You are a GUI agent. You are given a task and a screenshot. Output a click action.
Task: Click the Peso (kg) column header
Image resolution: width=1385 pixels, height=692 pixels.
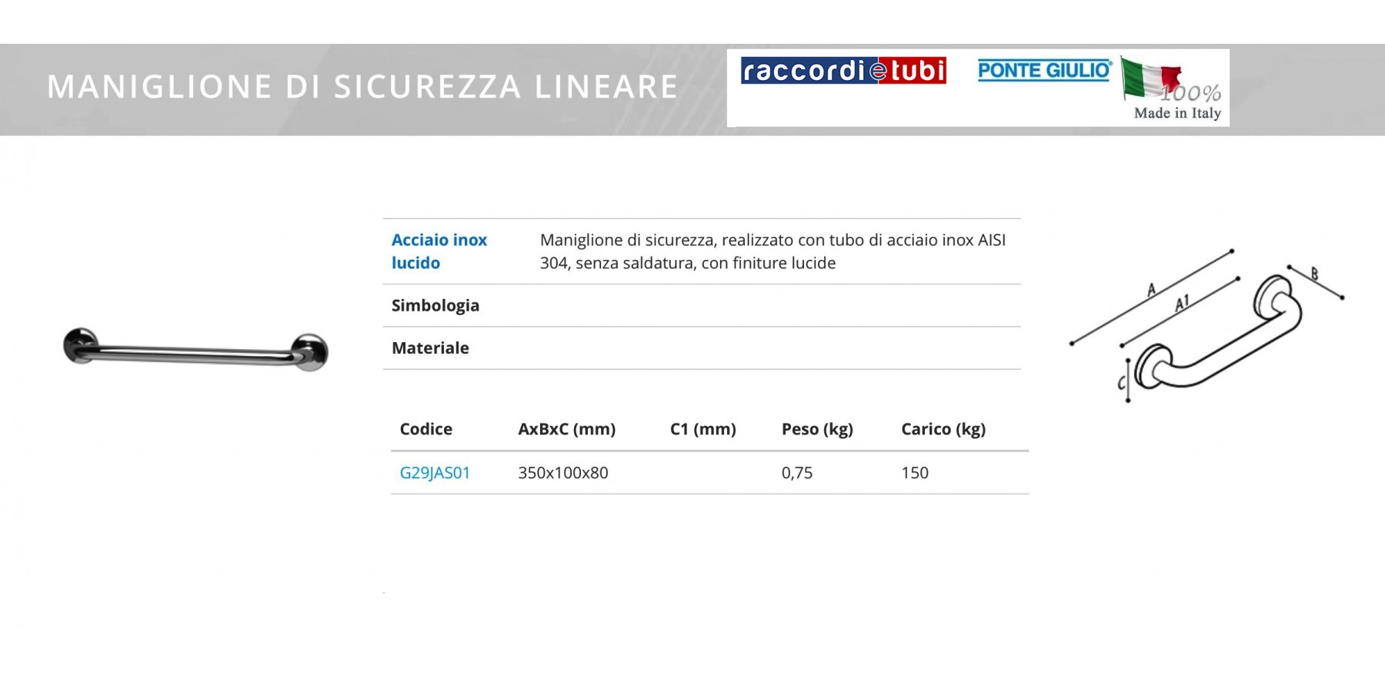817,429
